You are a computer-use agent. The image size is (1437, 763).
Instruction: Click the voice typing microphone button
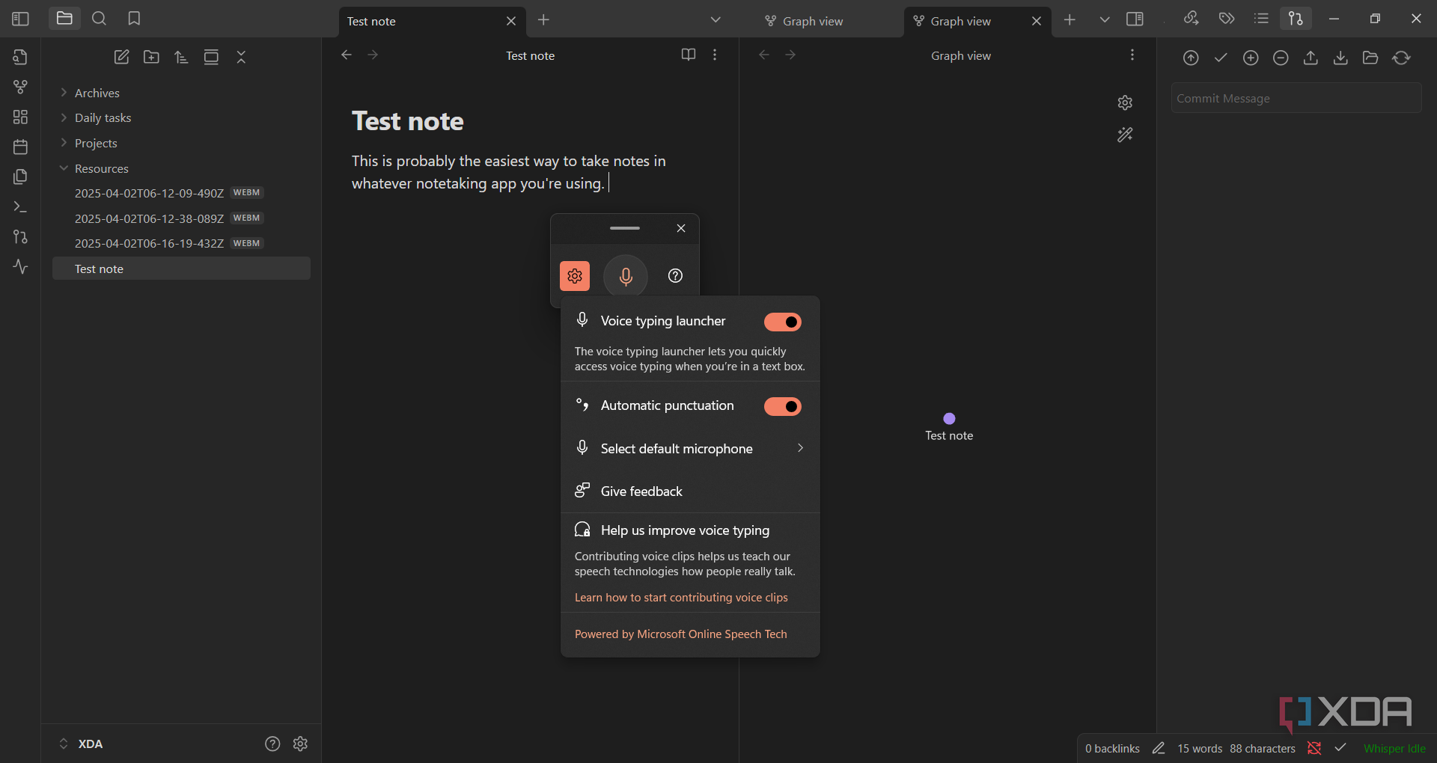click(626, 276)
